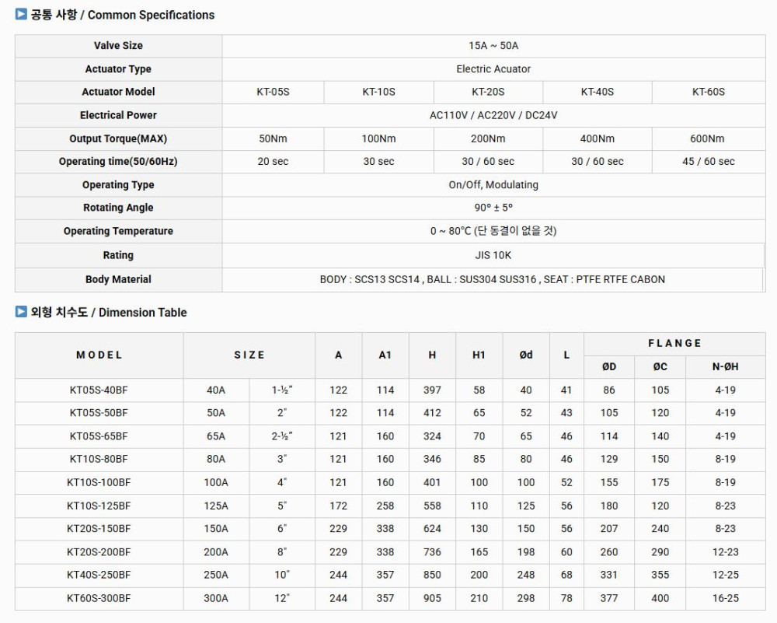This screenshot has width=777, height=623.
Task: Select the Dimension Table section heading
Action: (108, 313)
